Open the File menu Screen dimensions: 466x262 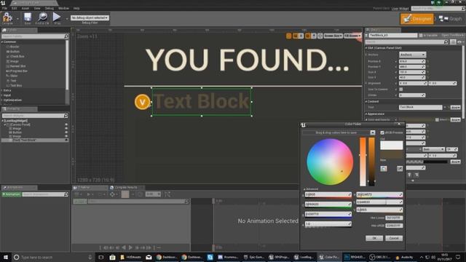(4, 8)
